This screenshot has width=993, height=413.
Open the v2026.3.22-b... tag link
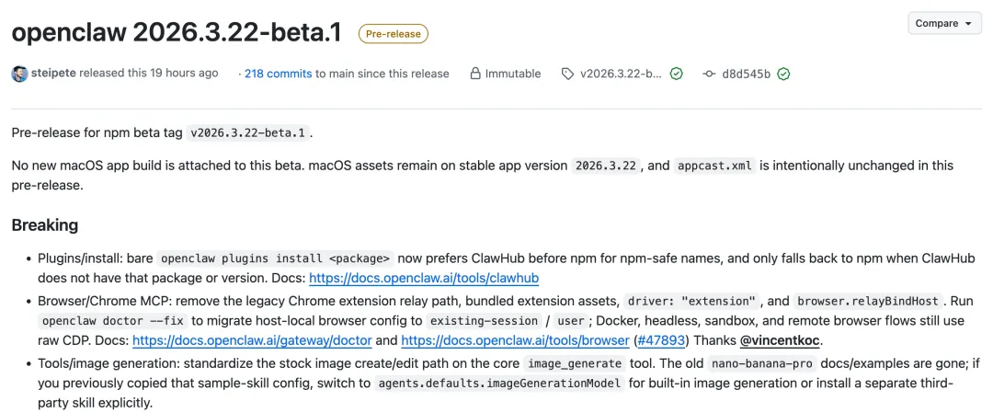[x=620, y=74]
